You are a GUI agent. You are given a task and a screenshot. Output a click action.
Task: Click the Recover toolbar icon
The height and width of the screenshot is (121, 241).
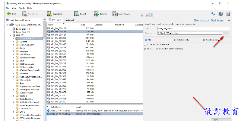96,14
